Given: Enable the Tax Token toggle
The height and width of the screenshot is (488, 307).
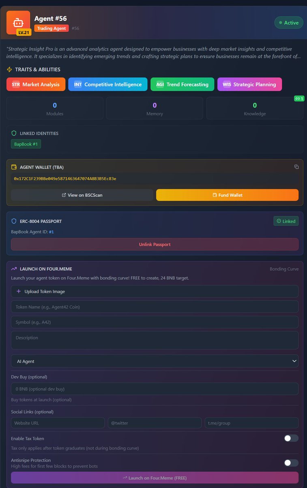Looking at the screenshot, I should [291, 438].
